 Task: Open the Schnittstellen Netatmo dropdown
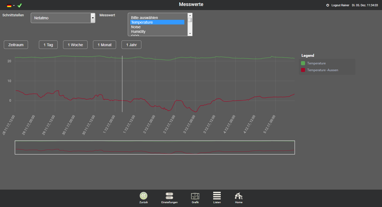point(63,18)
